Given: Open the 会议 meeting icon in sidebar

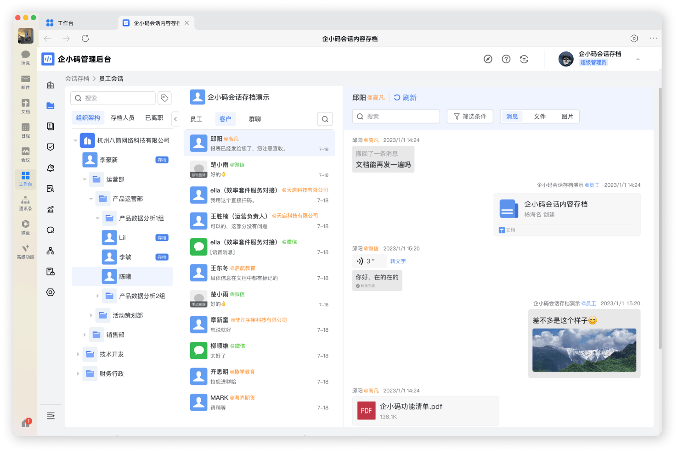Looking at the screenshot, I should [x=26, y=155].
